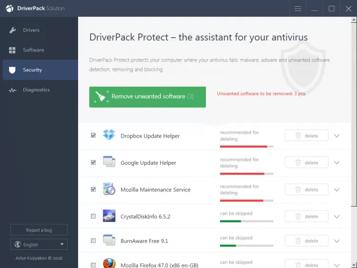Click the BurnAware Free app icon
Screen dimensions: 357x268
click(109, 240)
